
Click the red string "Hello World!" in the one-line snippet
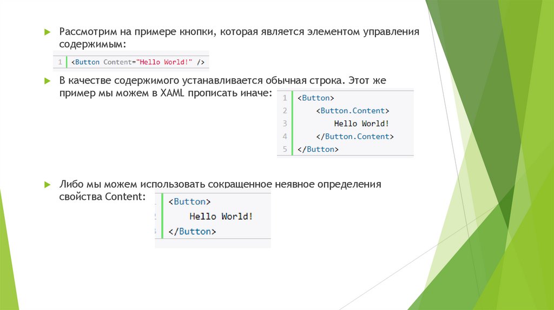(164, 62)
